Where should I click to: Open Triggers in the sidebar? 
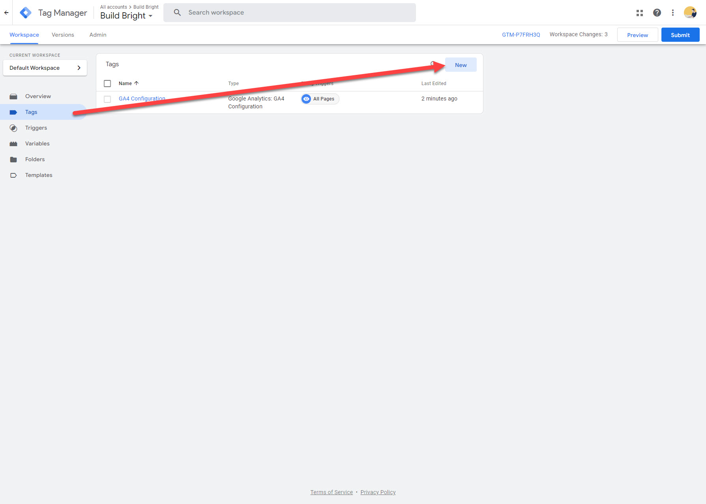click(36, 128)
